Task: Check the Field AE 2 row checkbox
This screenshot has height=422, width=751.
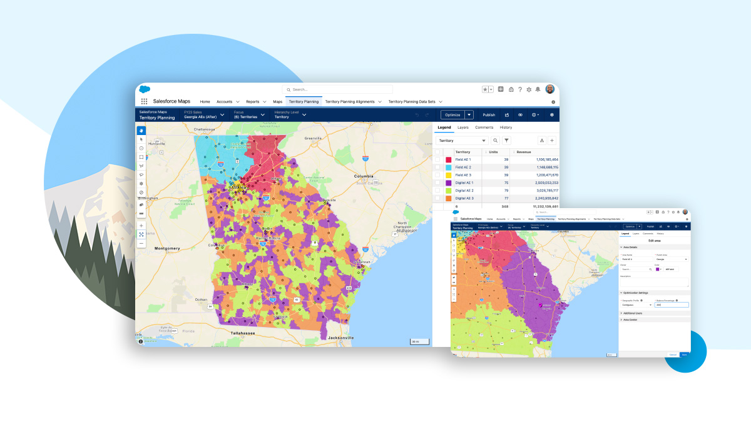Action: click(437, 168)
